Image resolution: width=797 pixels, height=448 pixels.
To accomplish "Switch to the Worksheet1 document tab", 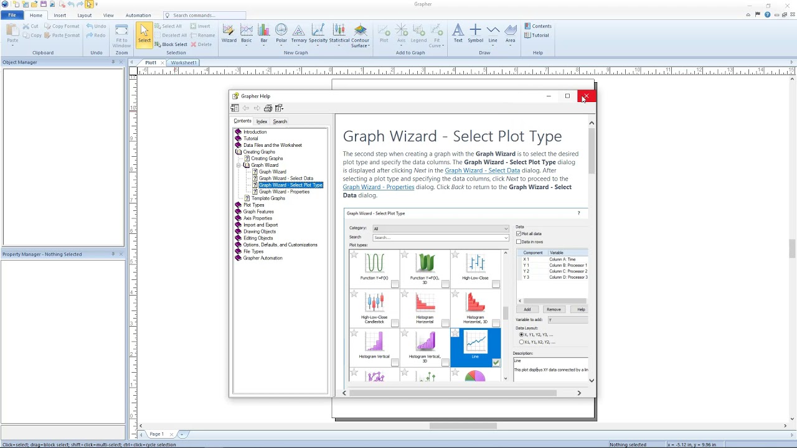I will [184, 62].
